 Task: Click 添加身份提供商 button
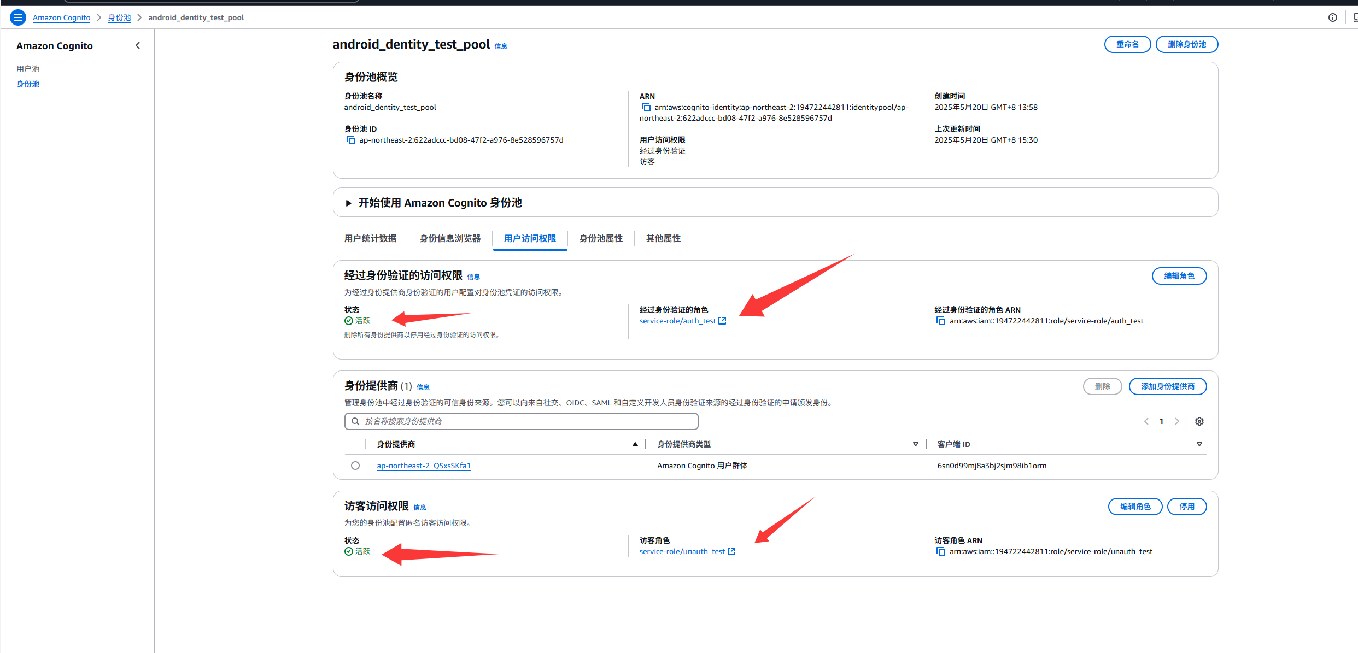coord(1168,386)
